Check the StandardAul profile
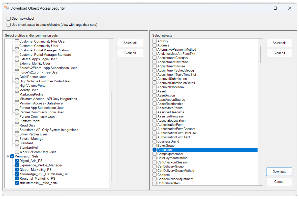The height and width of the screenshot is (199, 299). (17, 148)
